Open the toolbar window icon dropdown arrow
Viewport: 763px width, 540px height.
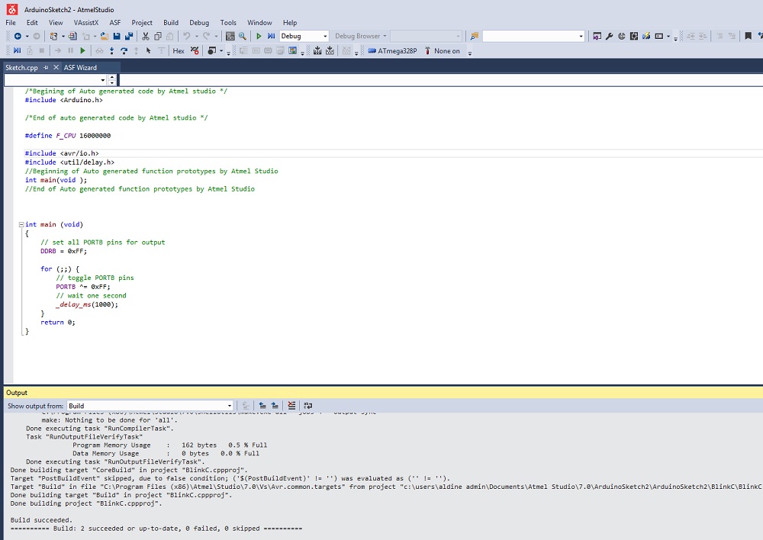tap(668, 36)
